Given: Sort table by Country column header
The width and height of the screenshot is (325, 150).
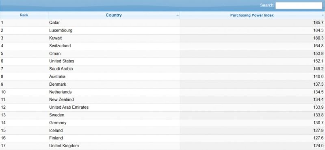Looking at the screenshot, I should tap(114, 15).
